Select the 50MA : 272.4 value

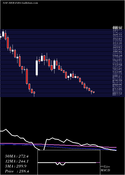[x=17, y=156]
